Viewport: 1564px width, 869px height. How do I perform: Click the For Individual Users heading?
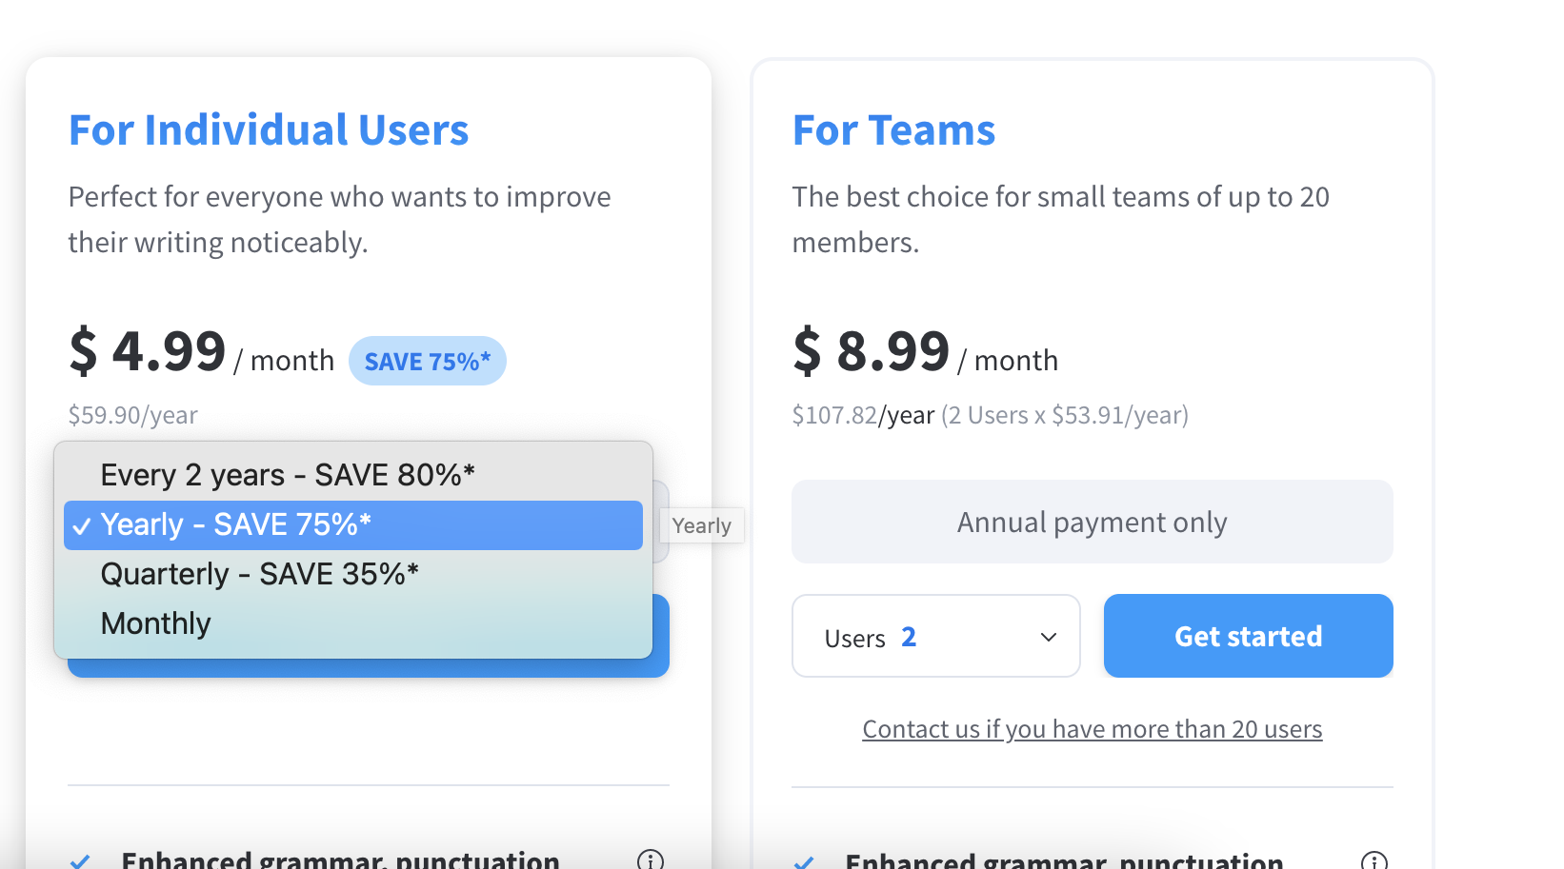pyautogui.click(x=269, y=129)
